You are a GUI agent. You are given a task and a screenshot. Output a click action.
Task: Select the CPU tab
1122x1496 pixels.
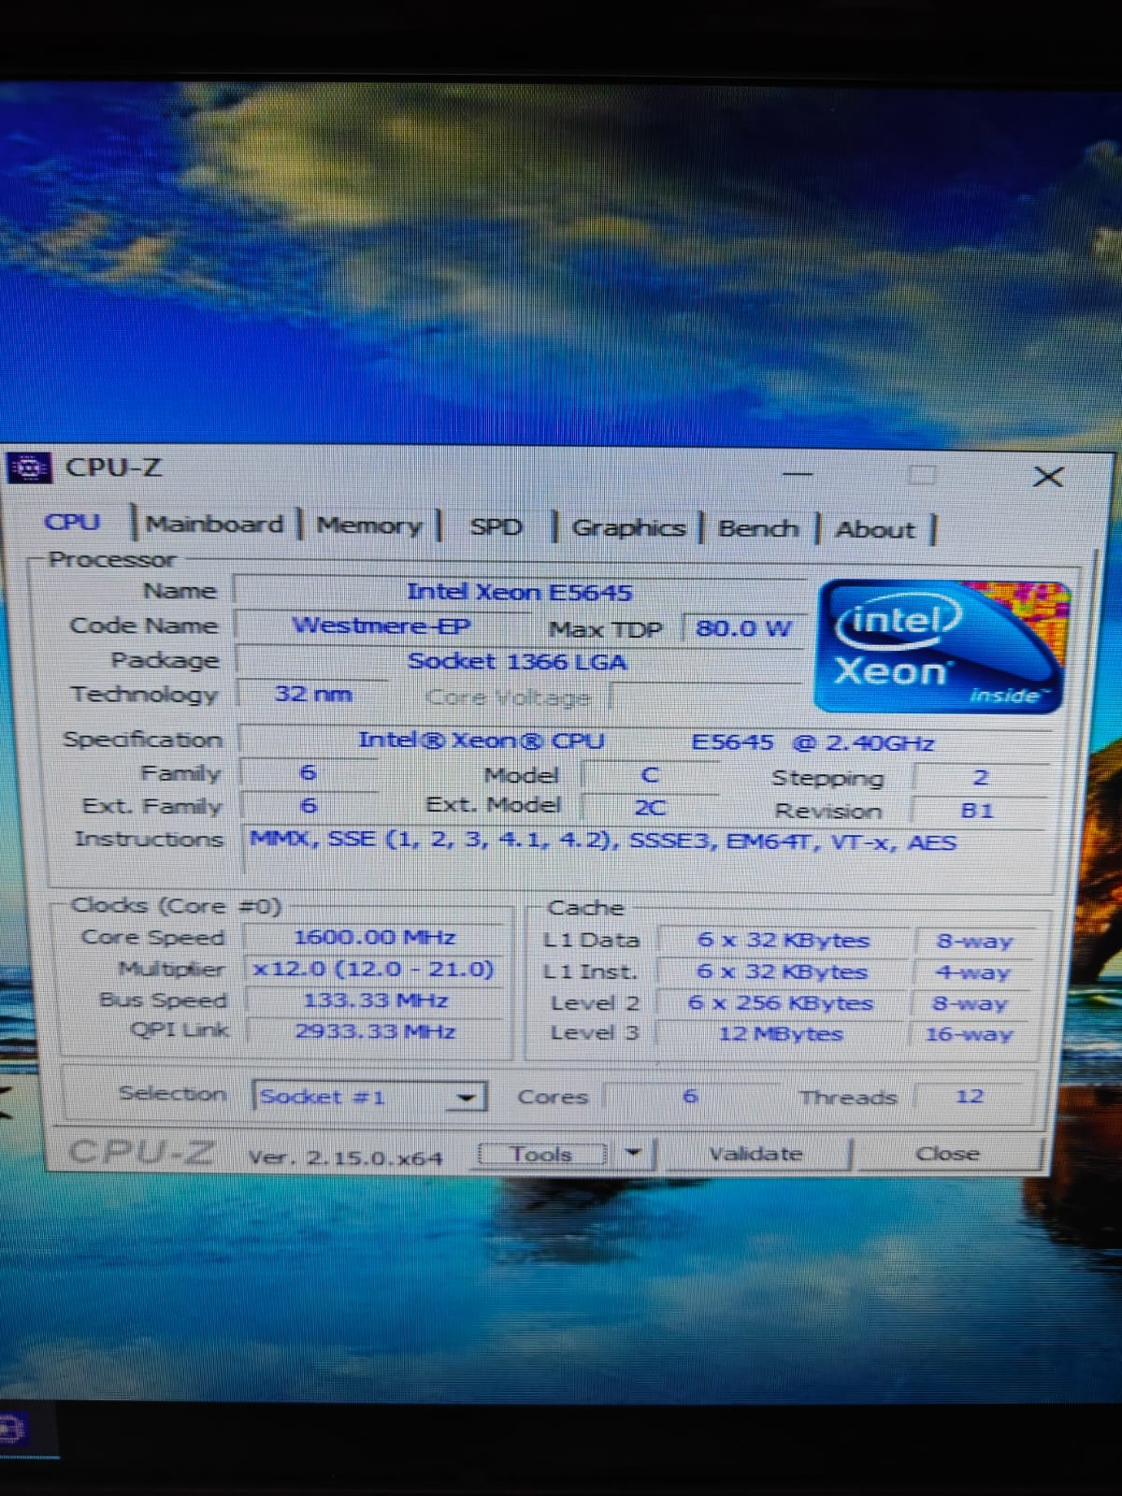[72, 522]
